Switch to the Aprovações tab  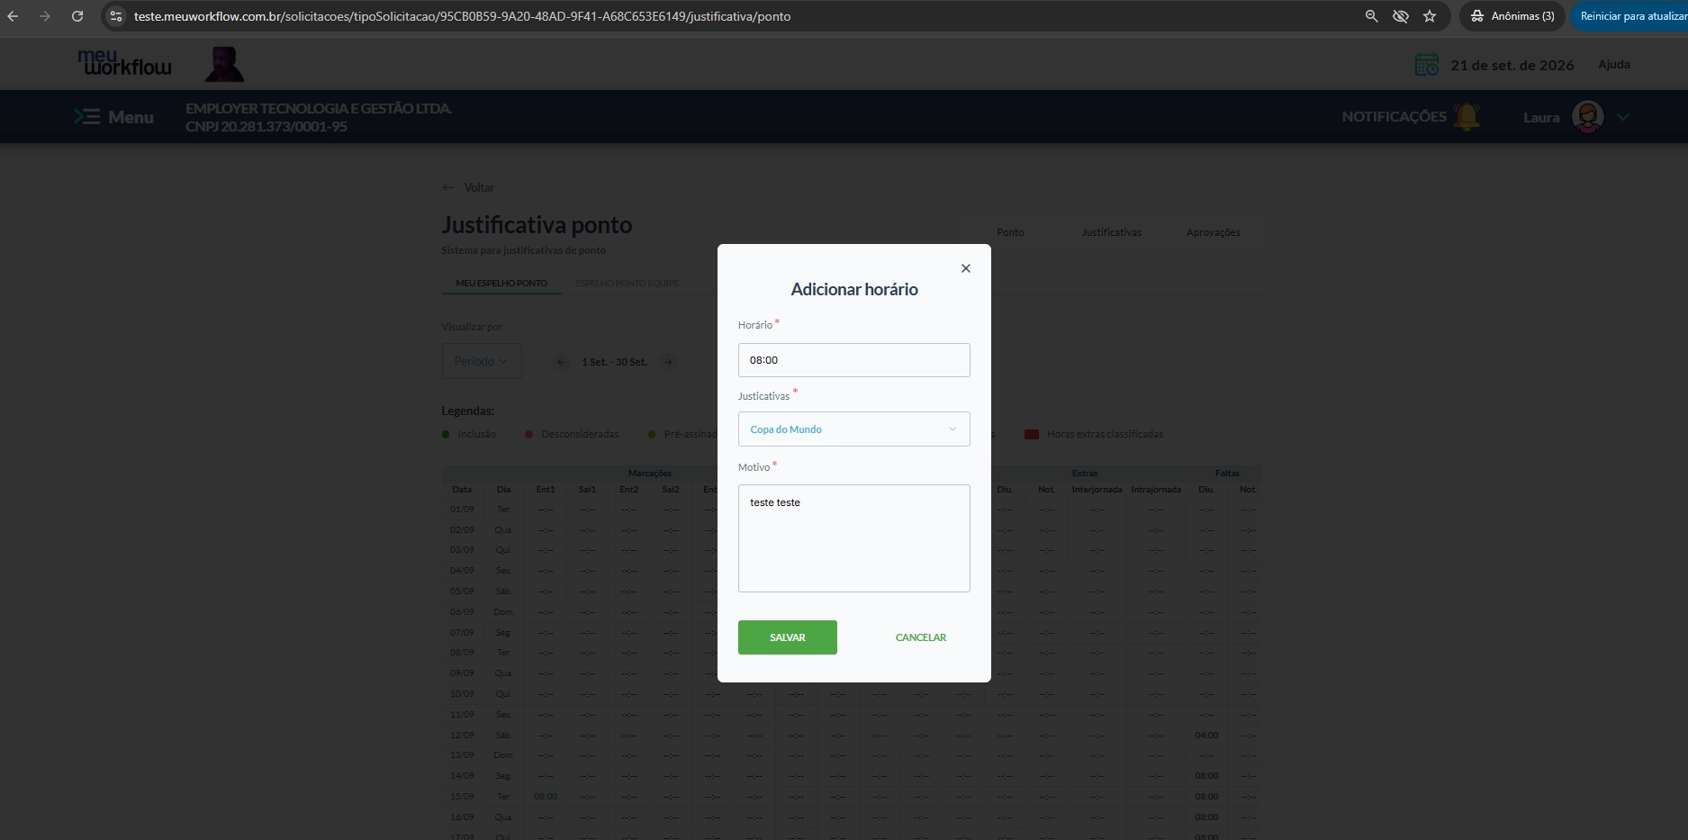tap(1213, 232)
